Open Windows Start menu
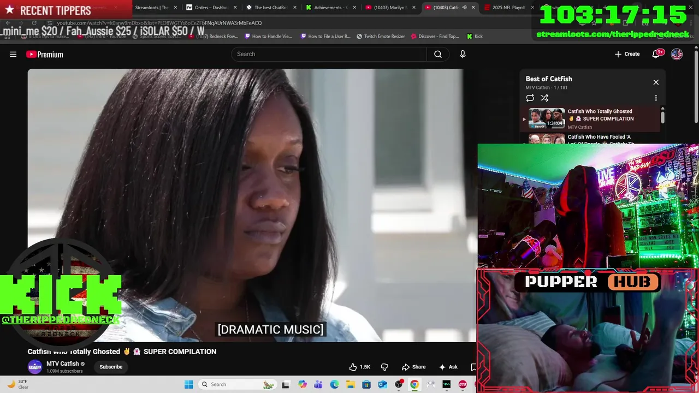 click(x=189, y=384)
